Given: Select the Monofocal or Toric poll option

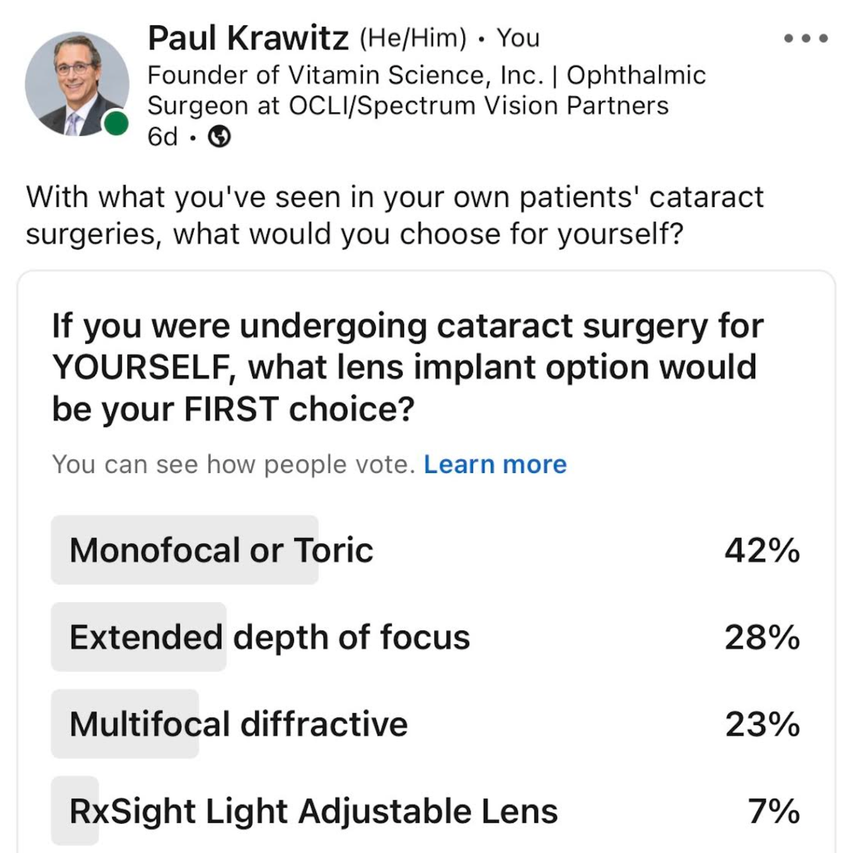Looking at the screenshot, I should (x=221, y=550).
